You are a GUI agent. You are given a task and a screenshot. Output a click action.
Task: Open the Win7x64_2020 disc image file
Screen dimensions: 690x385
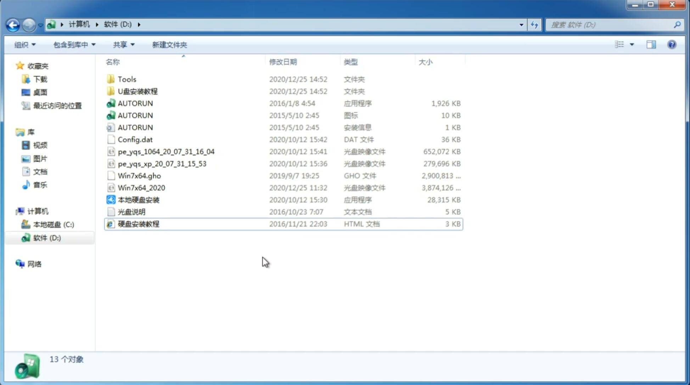(x=141, y=187)
